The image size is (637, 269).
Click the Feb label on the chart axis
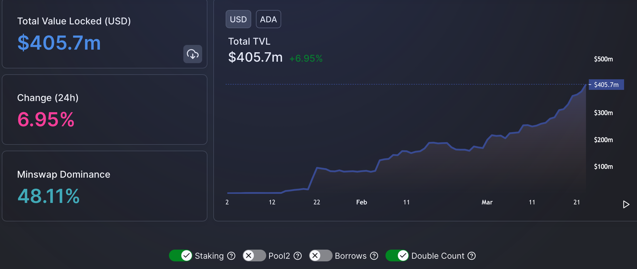click(362, 202)
